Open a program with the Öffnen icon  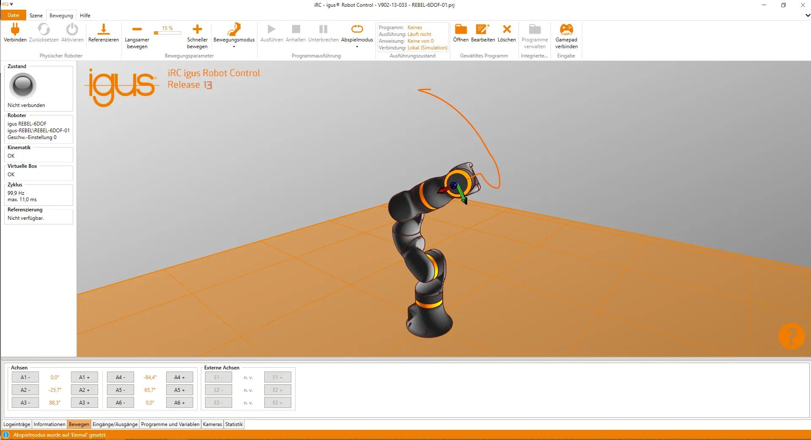coord(460,30)
